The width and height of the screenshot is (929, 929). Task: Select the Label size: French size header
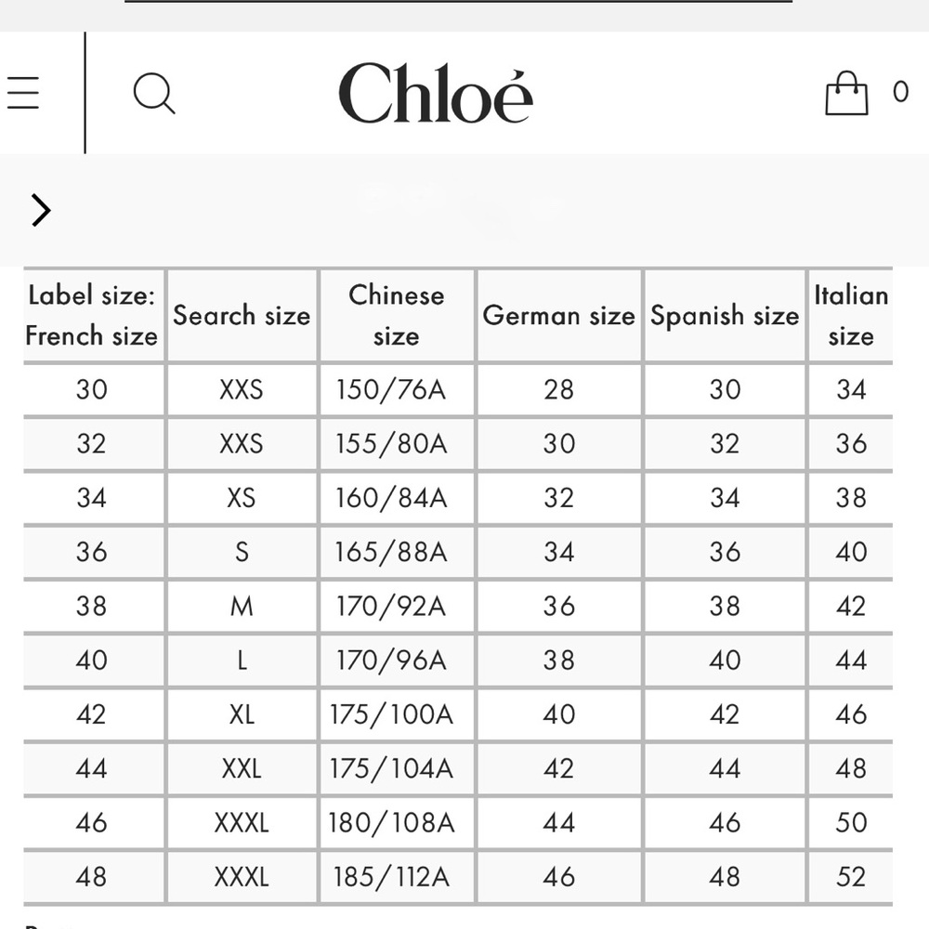(92, 315)
